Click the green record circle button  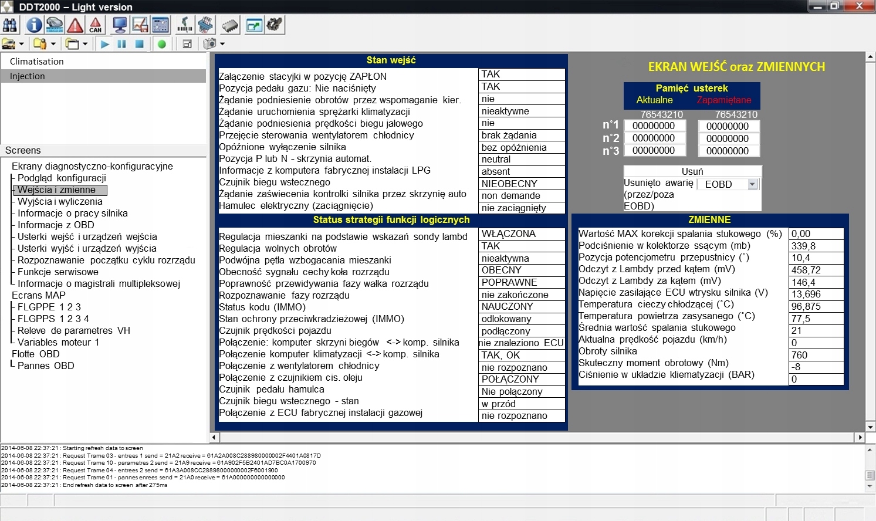point(161,44)
